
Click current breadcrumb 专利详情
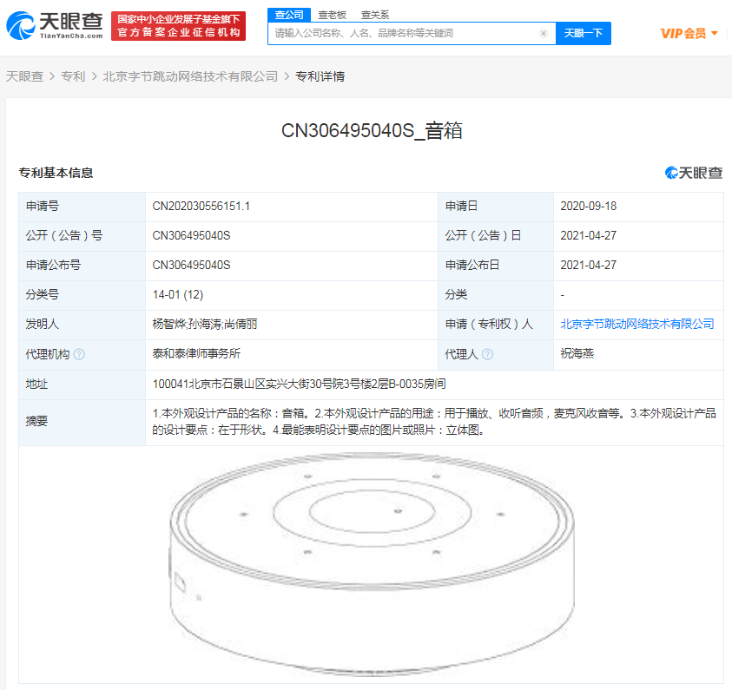coord(320,76)
